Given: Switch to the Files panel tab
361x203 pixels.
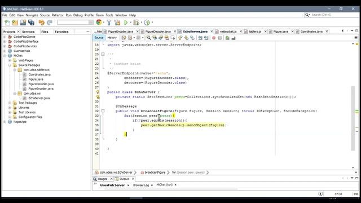Looking at the screenshot, I should click(x=45, y=32).
